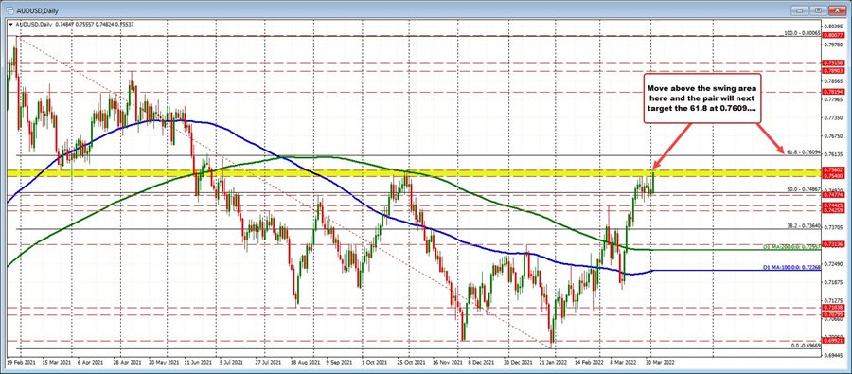Click the red 0.74425 price tag

coord(832,205)
